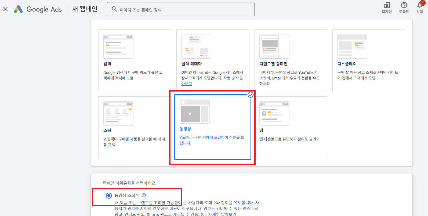Click the 새 캠페인 page heading
428x216 pixels.
point(85,9)
